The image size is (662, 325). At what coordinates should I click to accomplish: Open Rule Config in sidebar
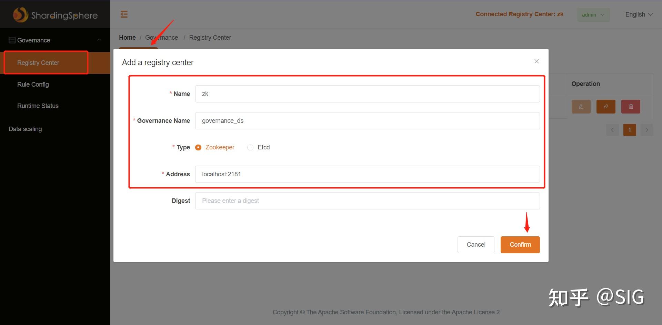coord(55,85)
